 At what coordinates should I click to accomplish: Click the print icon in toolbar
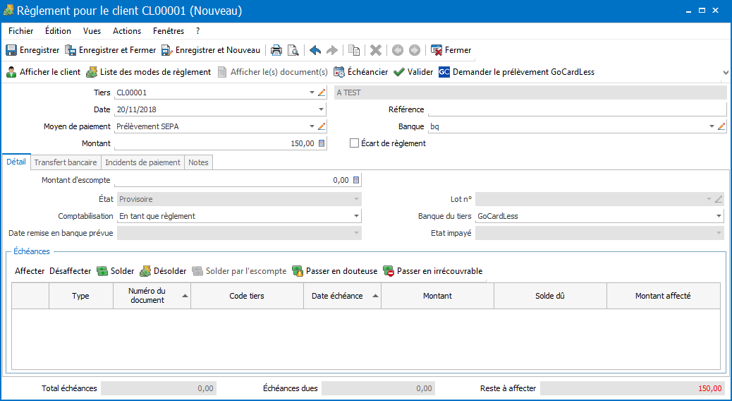(x=277, y=50)
